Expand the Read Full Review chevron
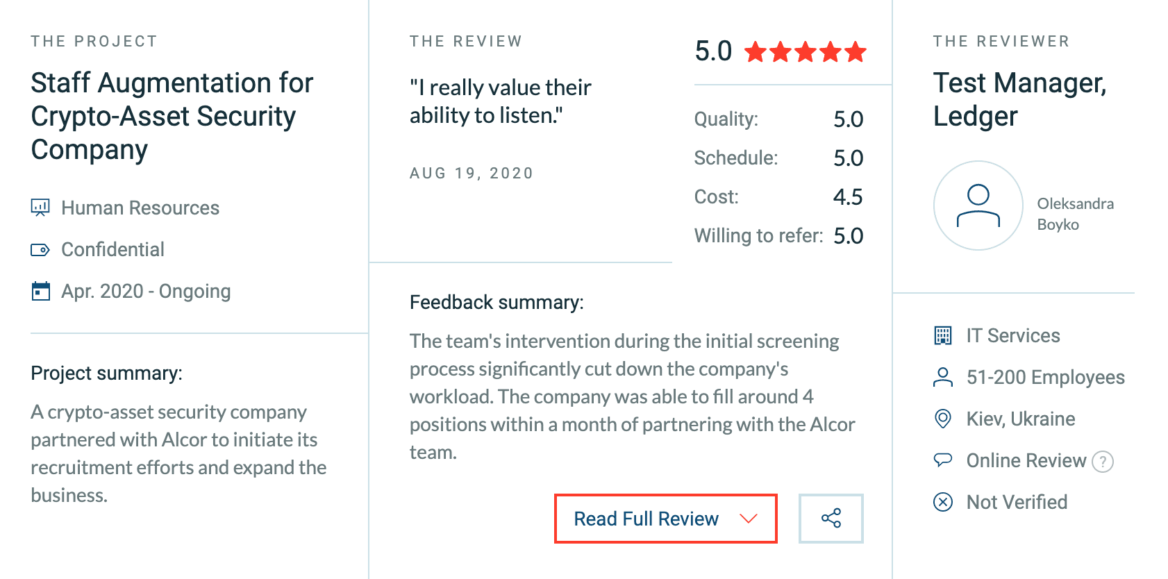Screen dimensions: 1168x579 tap(748, 519)
